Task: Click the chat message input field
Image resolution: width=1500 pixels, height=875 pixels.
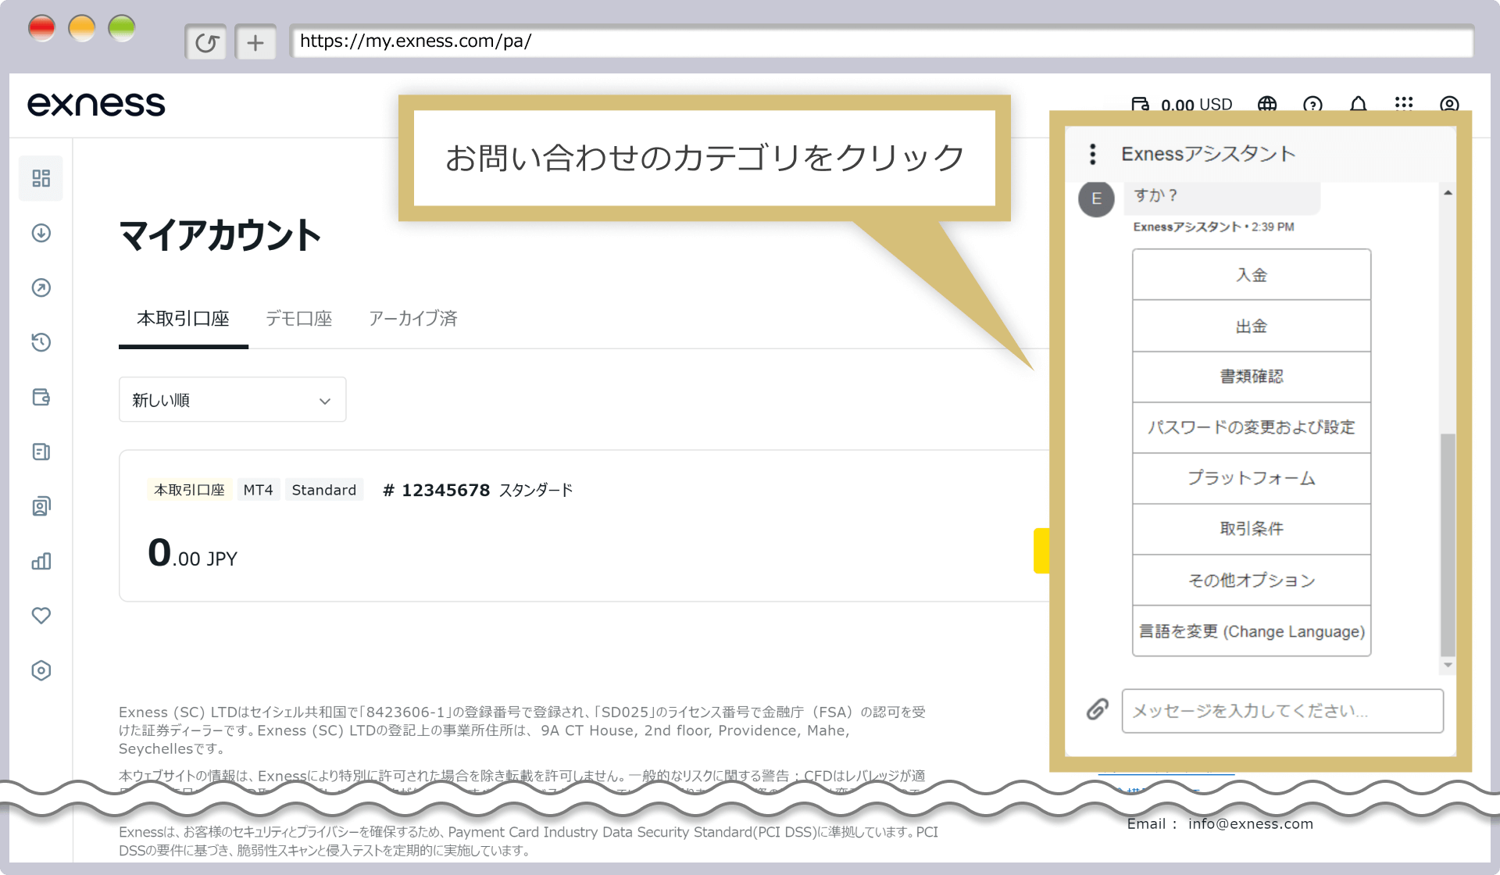Action: (x=1282, y=711)
